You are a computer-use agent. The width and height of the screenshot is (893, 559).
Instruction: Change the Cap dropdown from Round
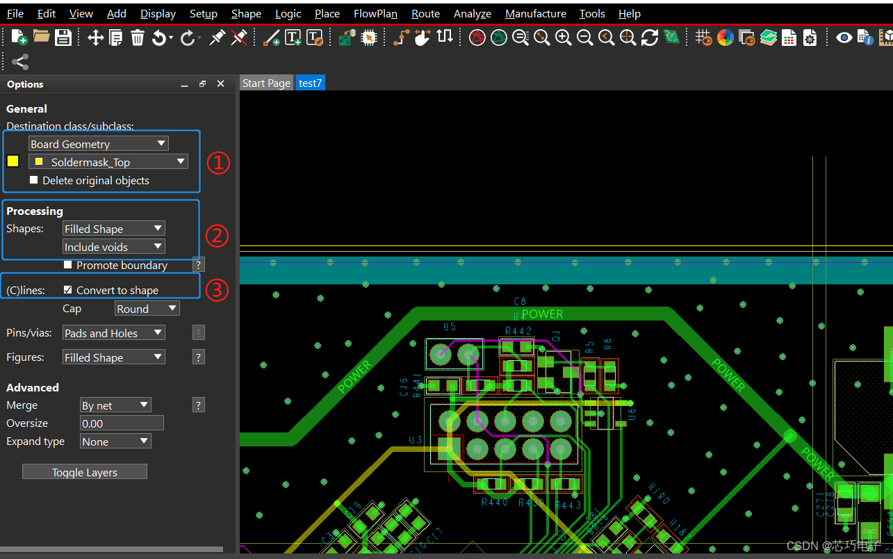[147, 308]
